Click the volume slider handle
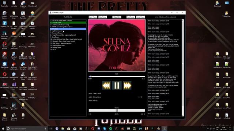 coord(117,110)
